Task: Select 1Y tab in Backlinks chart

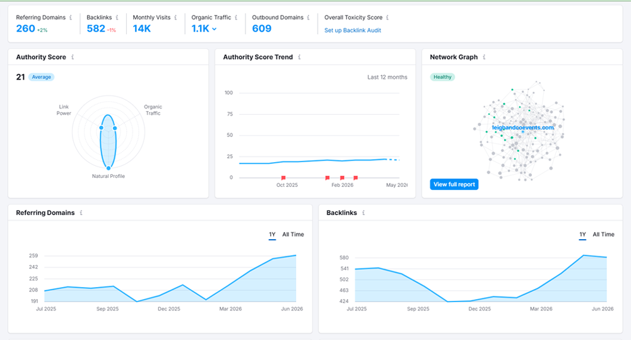Action: pyautogui.click(x=582, y=235)
